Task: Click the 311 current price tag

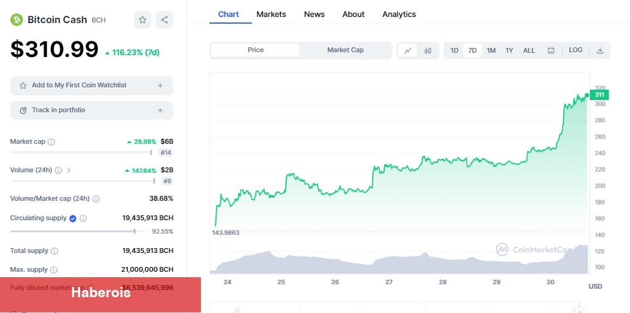Action: pyautogui.click(x=599, y=95)
